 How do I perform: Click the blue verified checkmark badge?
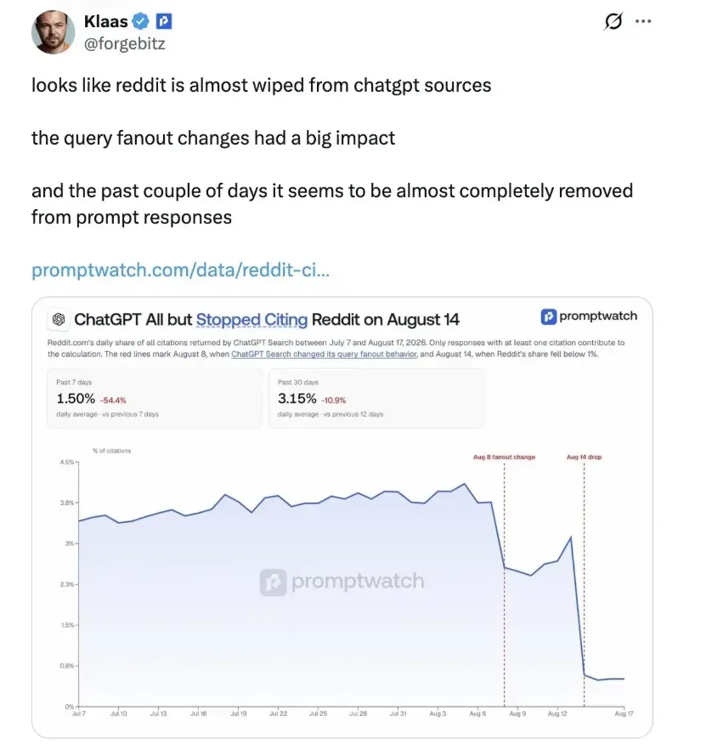coord(140,21)
